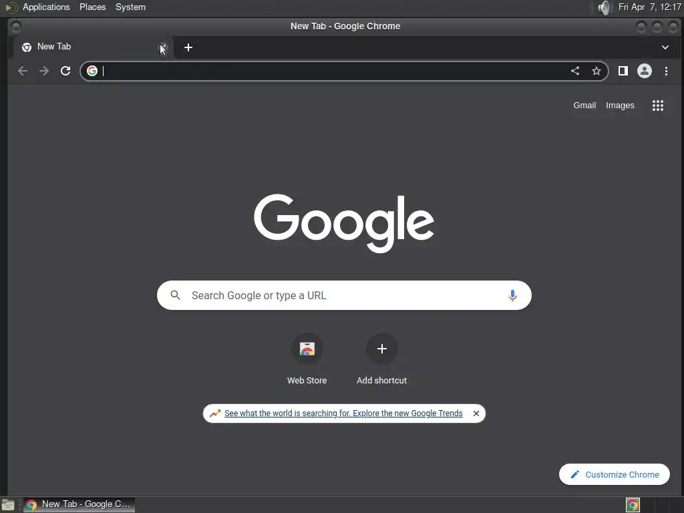Click the show desktop icon in taskbar

[8, 505]
